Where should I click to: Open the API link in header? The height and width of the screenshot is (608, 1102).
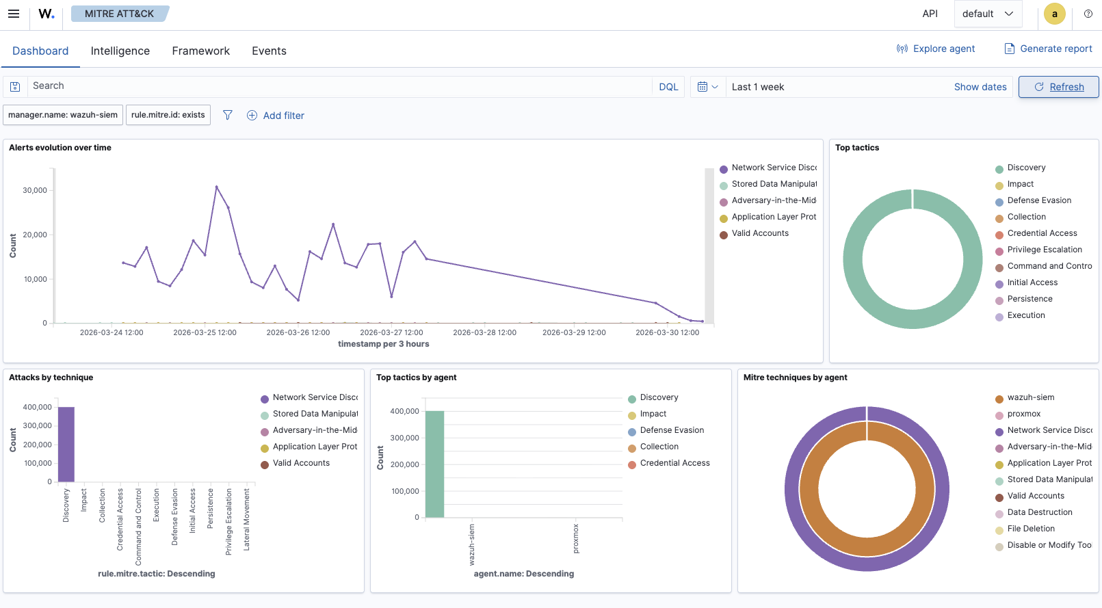click(x=930, y=14)
